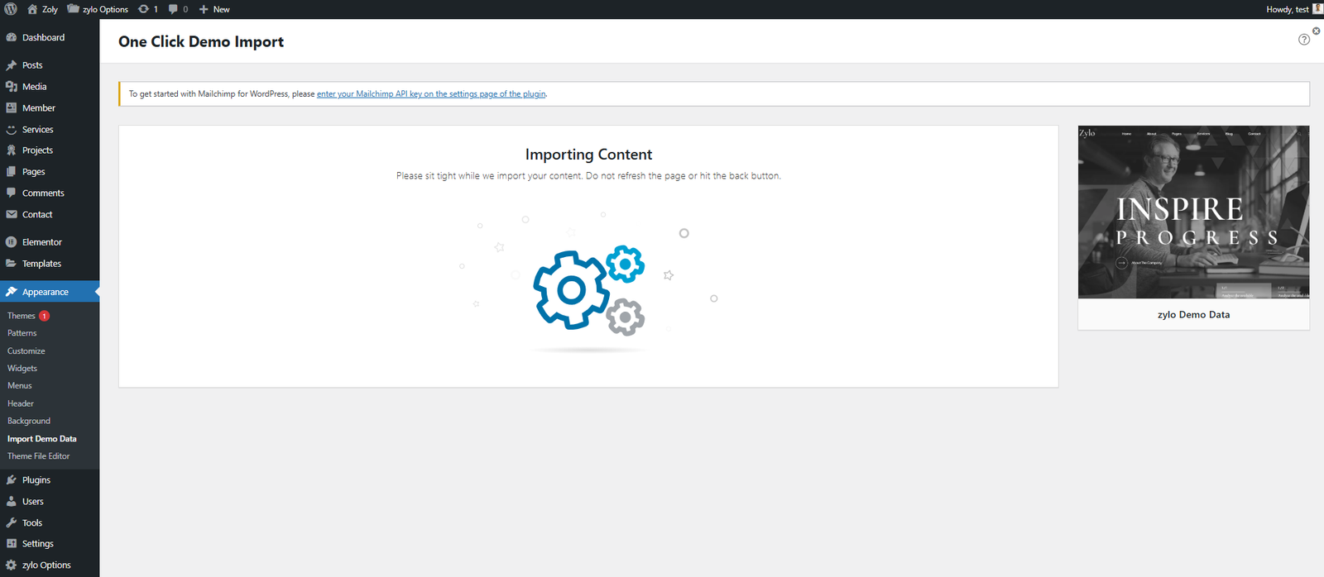Open Customize under Appearance
The image size is (1324, 577).
click(26, 351)
